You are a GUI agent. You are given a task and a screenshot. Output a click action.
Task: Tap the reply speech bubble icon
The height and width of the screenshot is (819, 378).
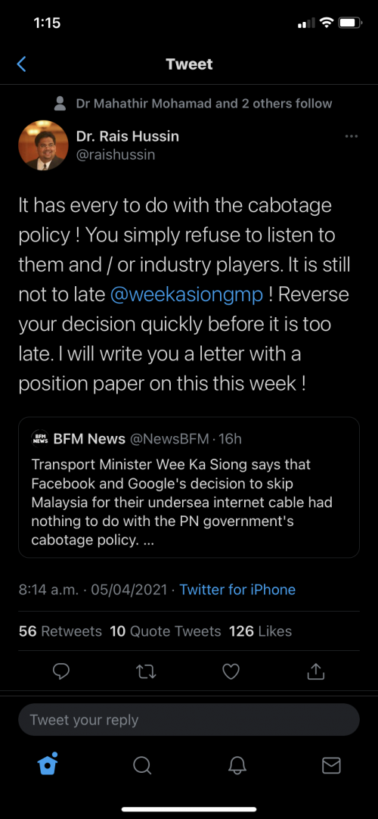coord(61,671)
